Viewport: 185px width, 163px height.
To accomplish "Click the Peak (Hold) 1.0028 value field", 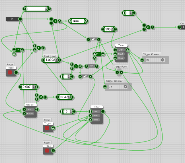I will (x=50, y=60).
